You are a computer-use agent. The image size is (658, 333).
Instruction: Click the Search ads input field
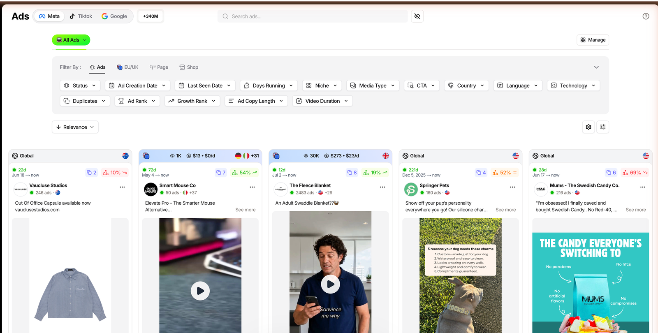[x=313, y=16]
